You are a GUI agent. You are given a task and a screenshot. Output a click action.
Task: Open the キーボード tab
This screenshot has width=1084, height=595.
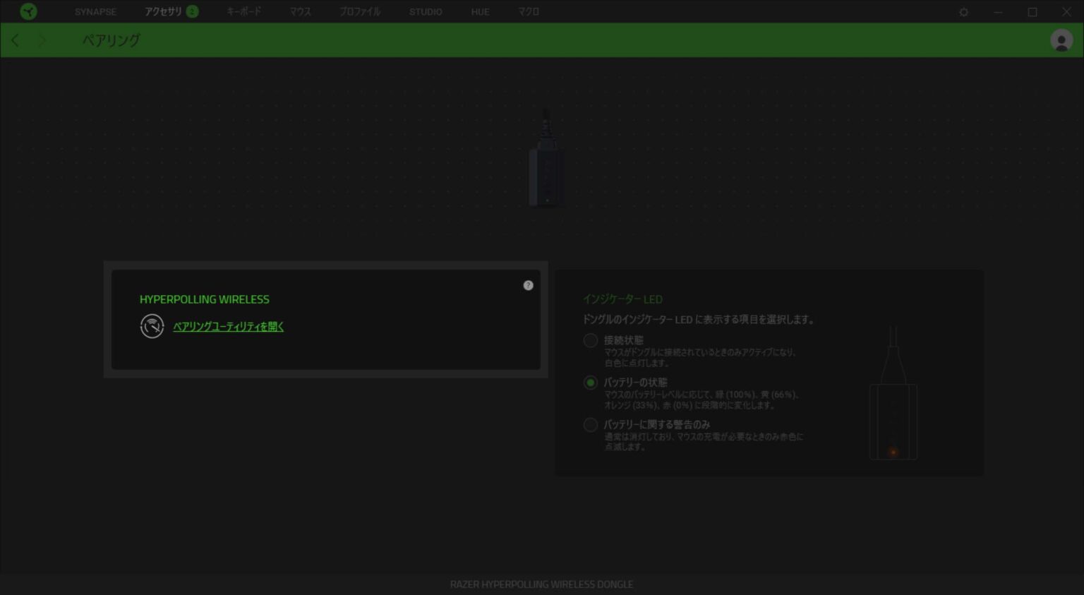click(x=243, y=11)
